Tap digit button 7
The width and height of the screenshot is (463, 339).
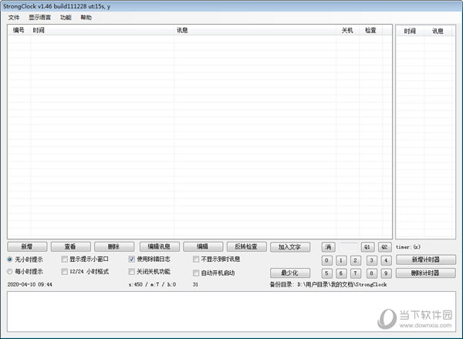(x=356, y=273)
